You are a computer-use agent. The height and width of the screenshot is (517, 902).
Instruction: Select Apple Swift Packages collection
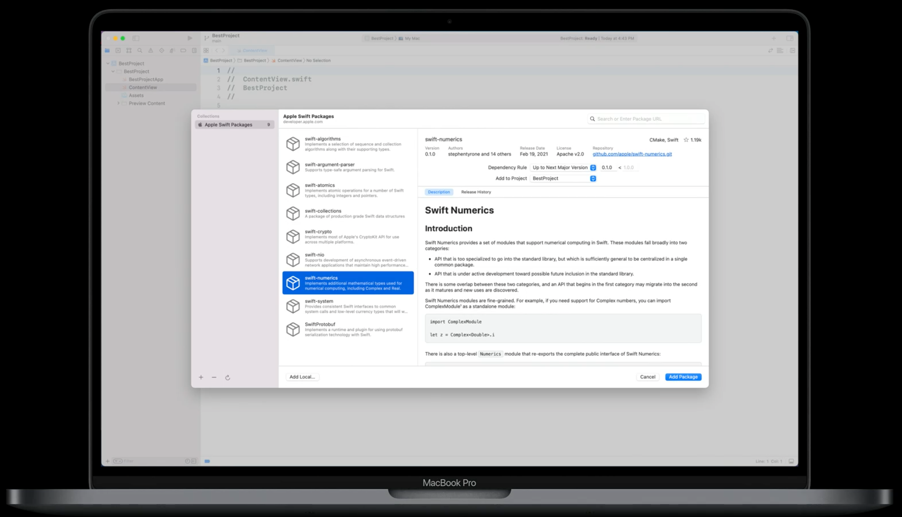point(235,125)
